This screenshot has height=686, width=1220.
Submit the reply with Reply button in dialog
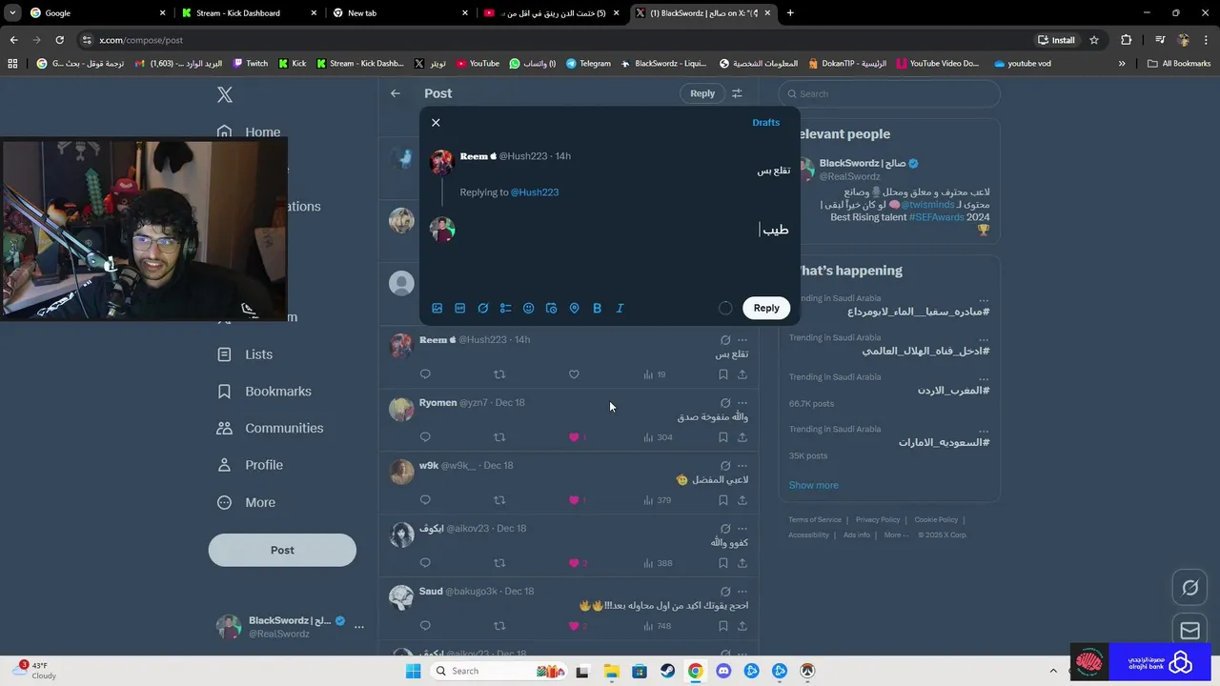point(766,308)
